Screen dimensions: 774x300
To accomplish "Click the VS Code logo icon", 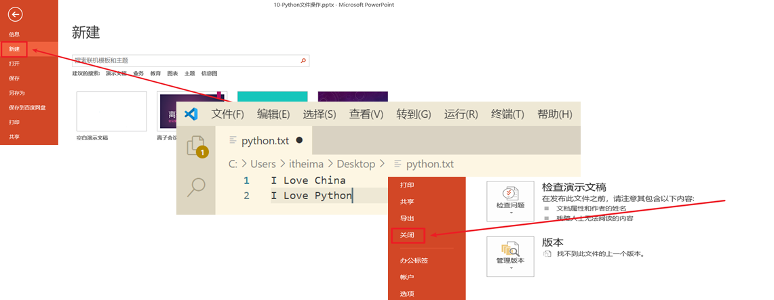I will pyautogui.click(x=191, y=114).
